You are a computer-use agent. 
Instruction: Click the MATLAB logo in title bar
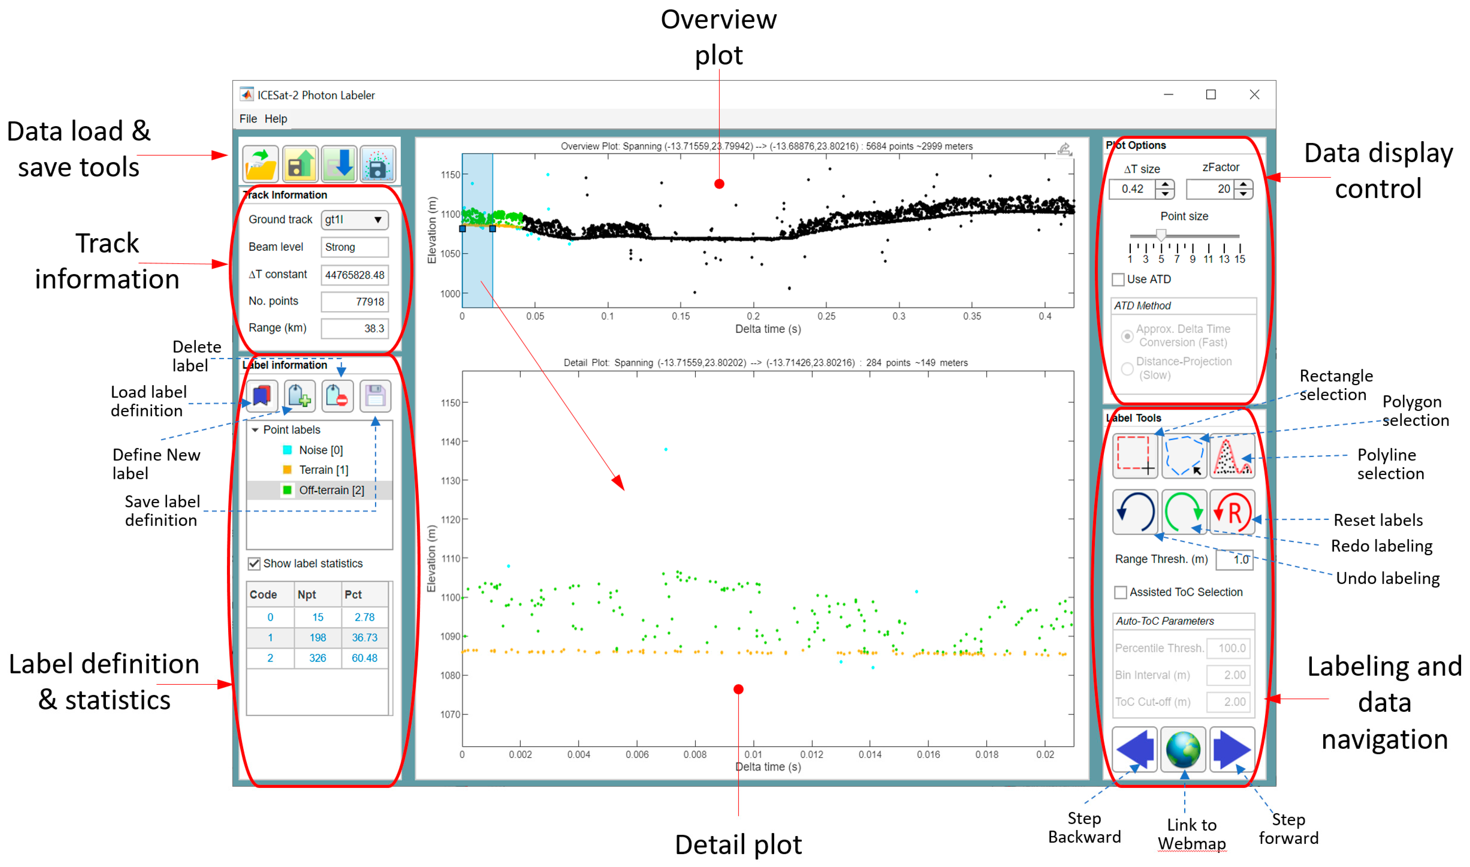click(x=247, y=95)
